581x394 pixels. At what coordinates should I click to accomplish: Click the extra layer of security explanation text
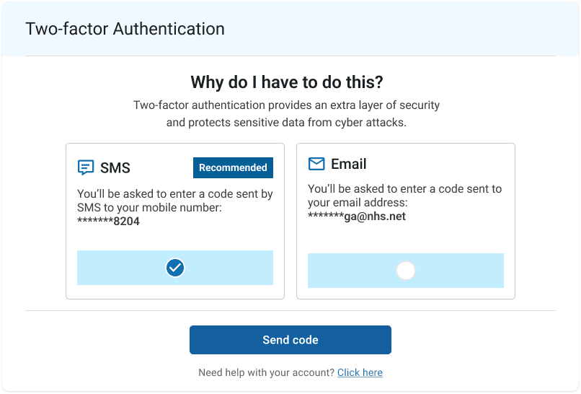click(286, 105)
